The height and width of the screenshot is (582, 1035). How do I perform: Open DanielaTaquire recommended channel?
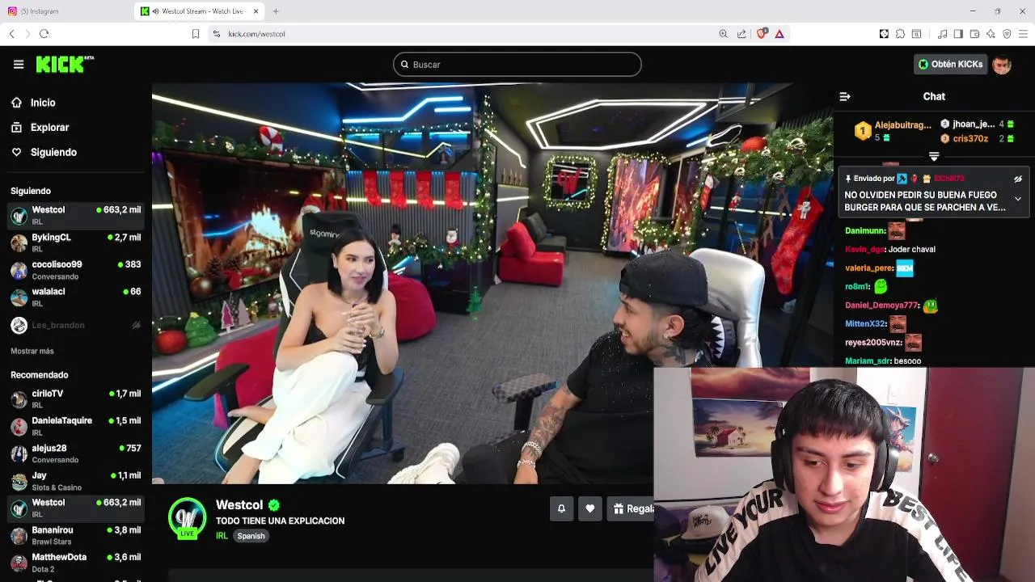pyautogui.click(x=76, y=426)
